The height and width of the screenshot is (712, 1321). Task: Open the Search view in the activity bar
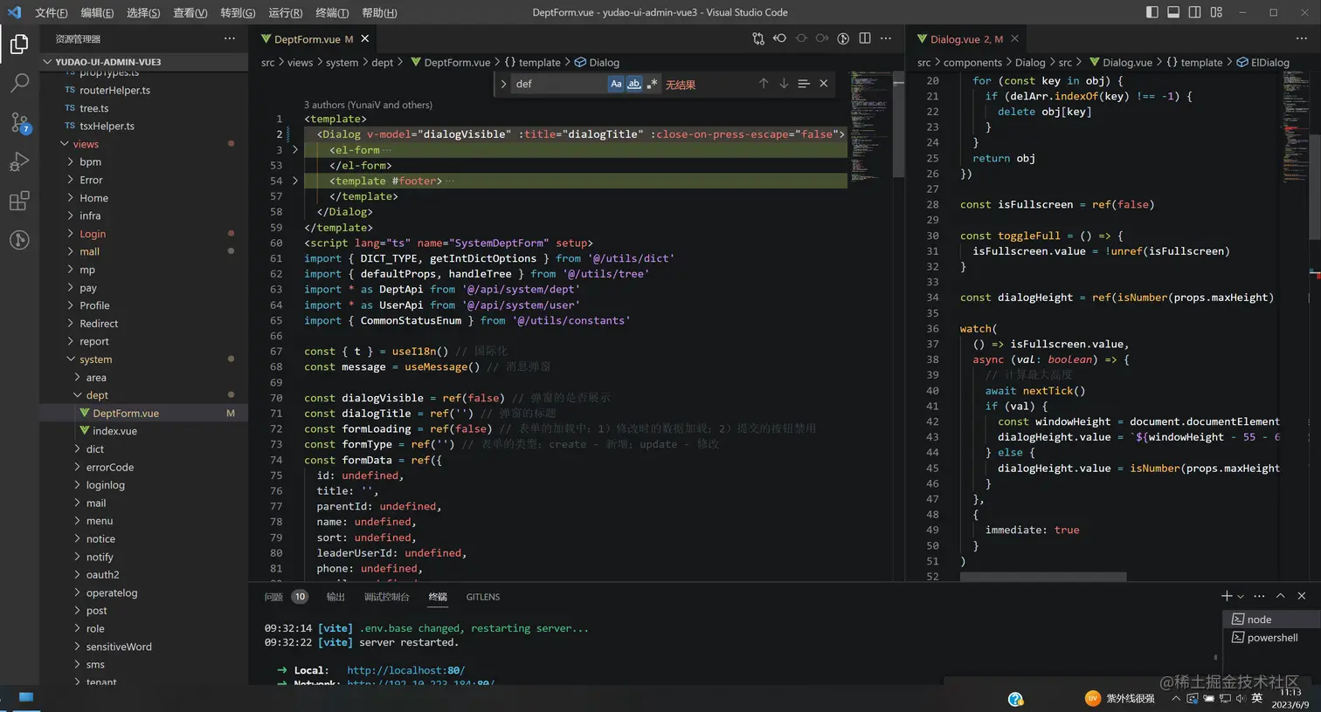point(19,84)
